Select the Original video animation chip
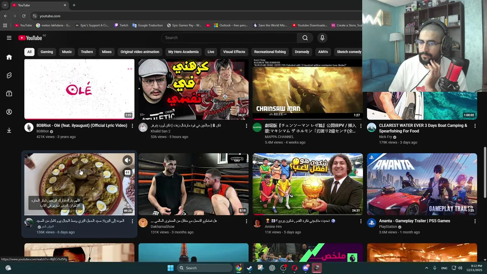 [140, 52]
